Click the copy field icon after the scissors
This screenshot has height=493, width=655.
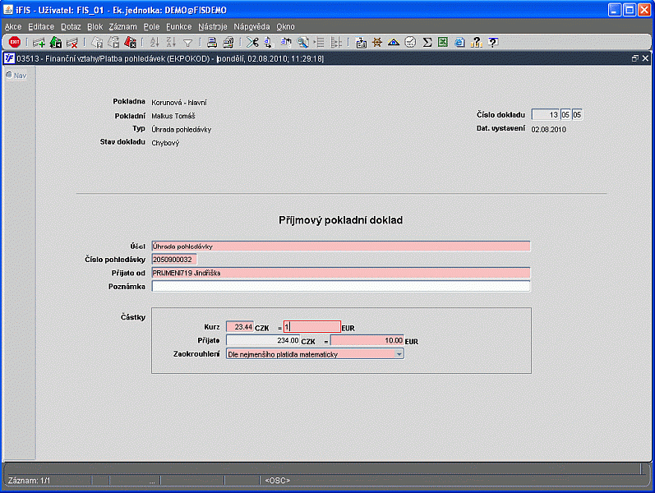pyautogui.click(x=269, y=42)
